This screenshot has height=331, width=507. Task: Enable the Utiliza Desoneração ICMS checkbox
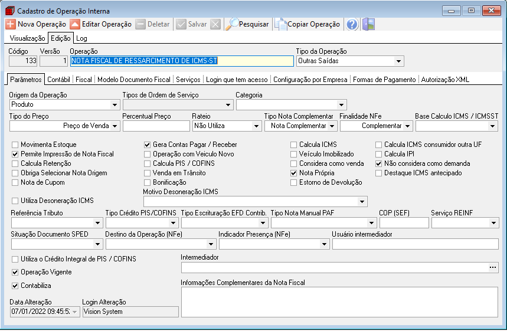[15, 201]
